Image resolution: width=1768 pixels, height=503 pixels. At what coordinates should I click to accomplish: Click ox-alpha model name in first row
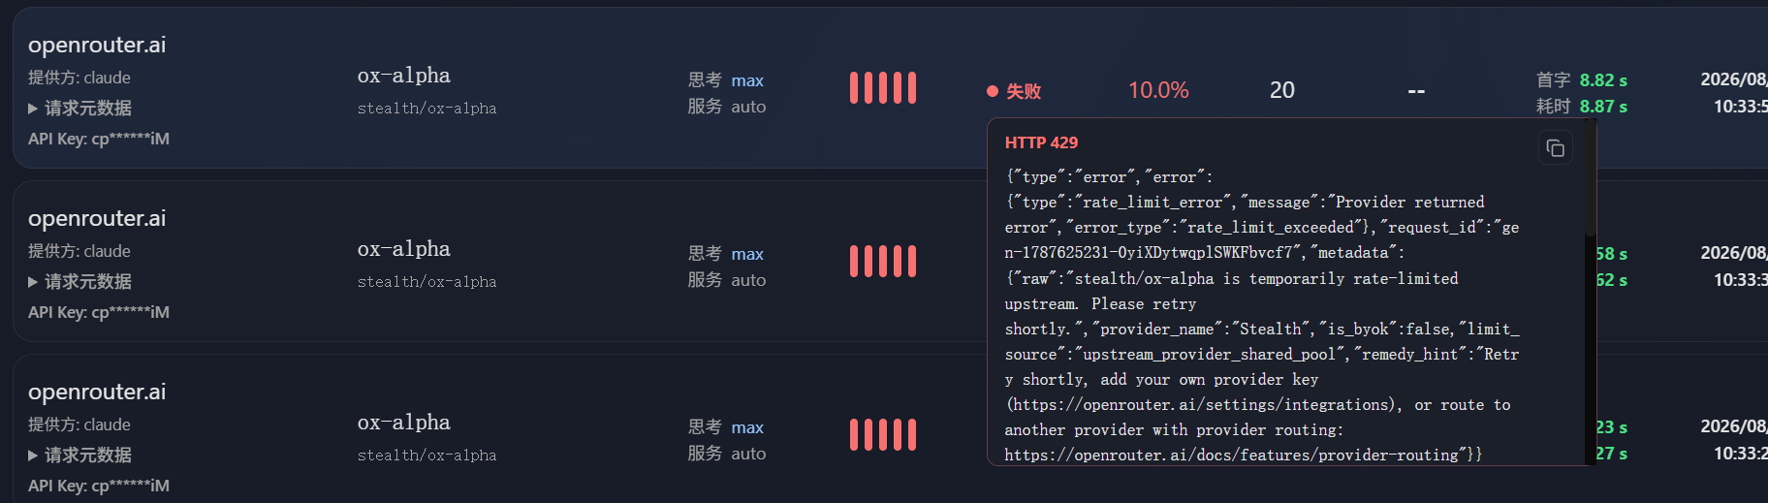404,76
